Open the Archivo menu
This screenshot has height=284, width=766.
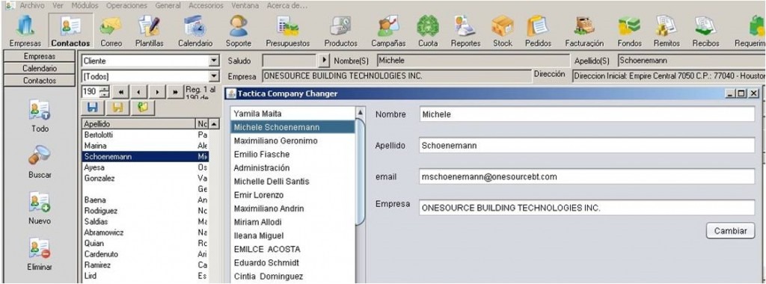coord(32,6)
